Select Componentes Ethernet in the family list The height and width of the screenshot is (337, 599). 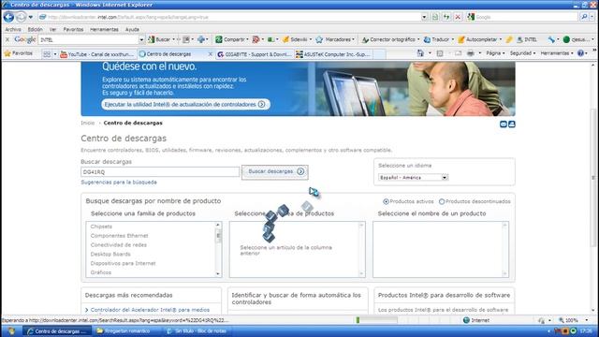(119, 236)
